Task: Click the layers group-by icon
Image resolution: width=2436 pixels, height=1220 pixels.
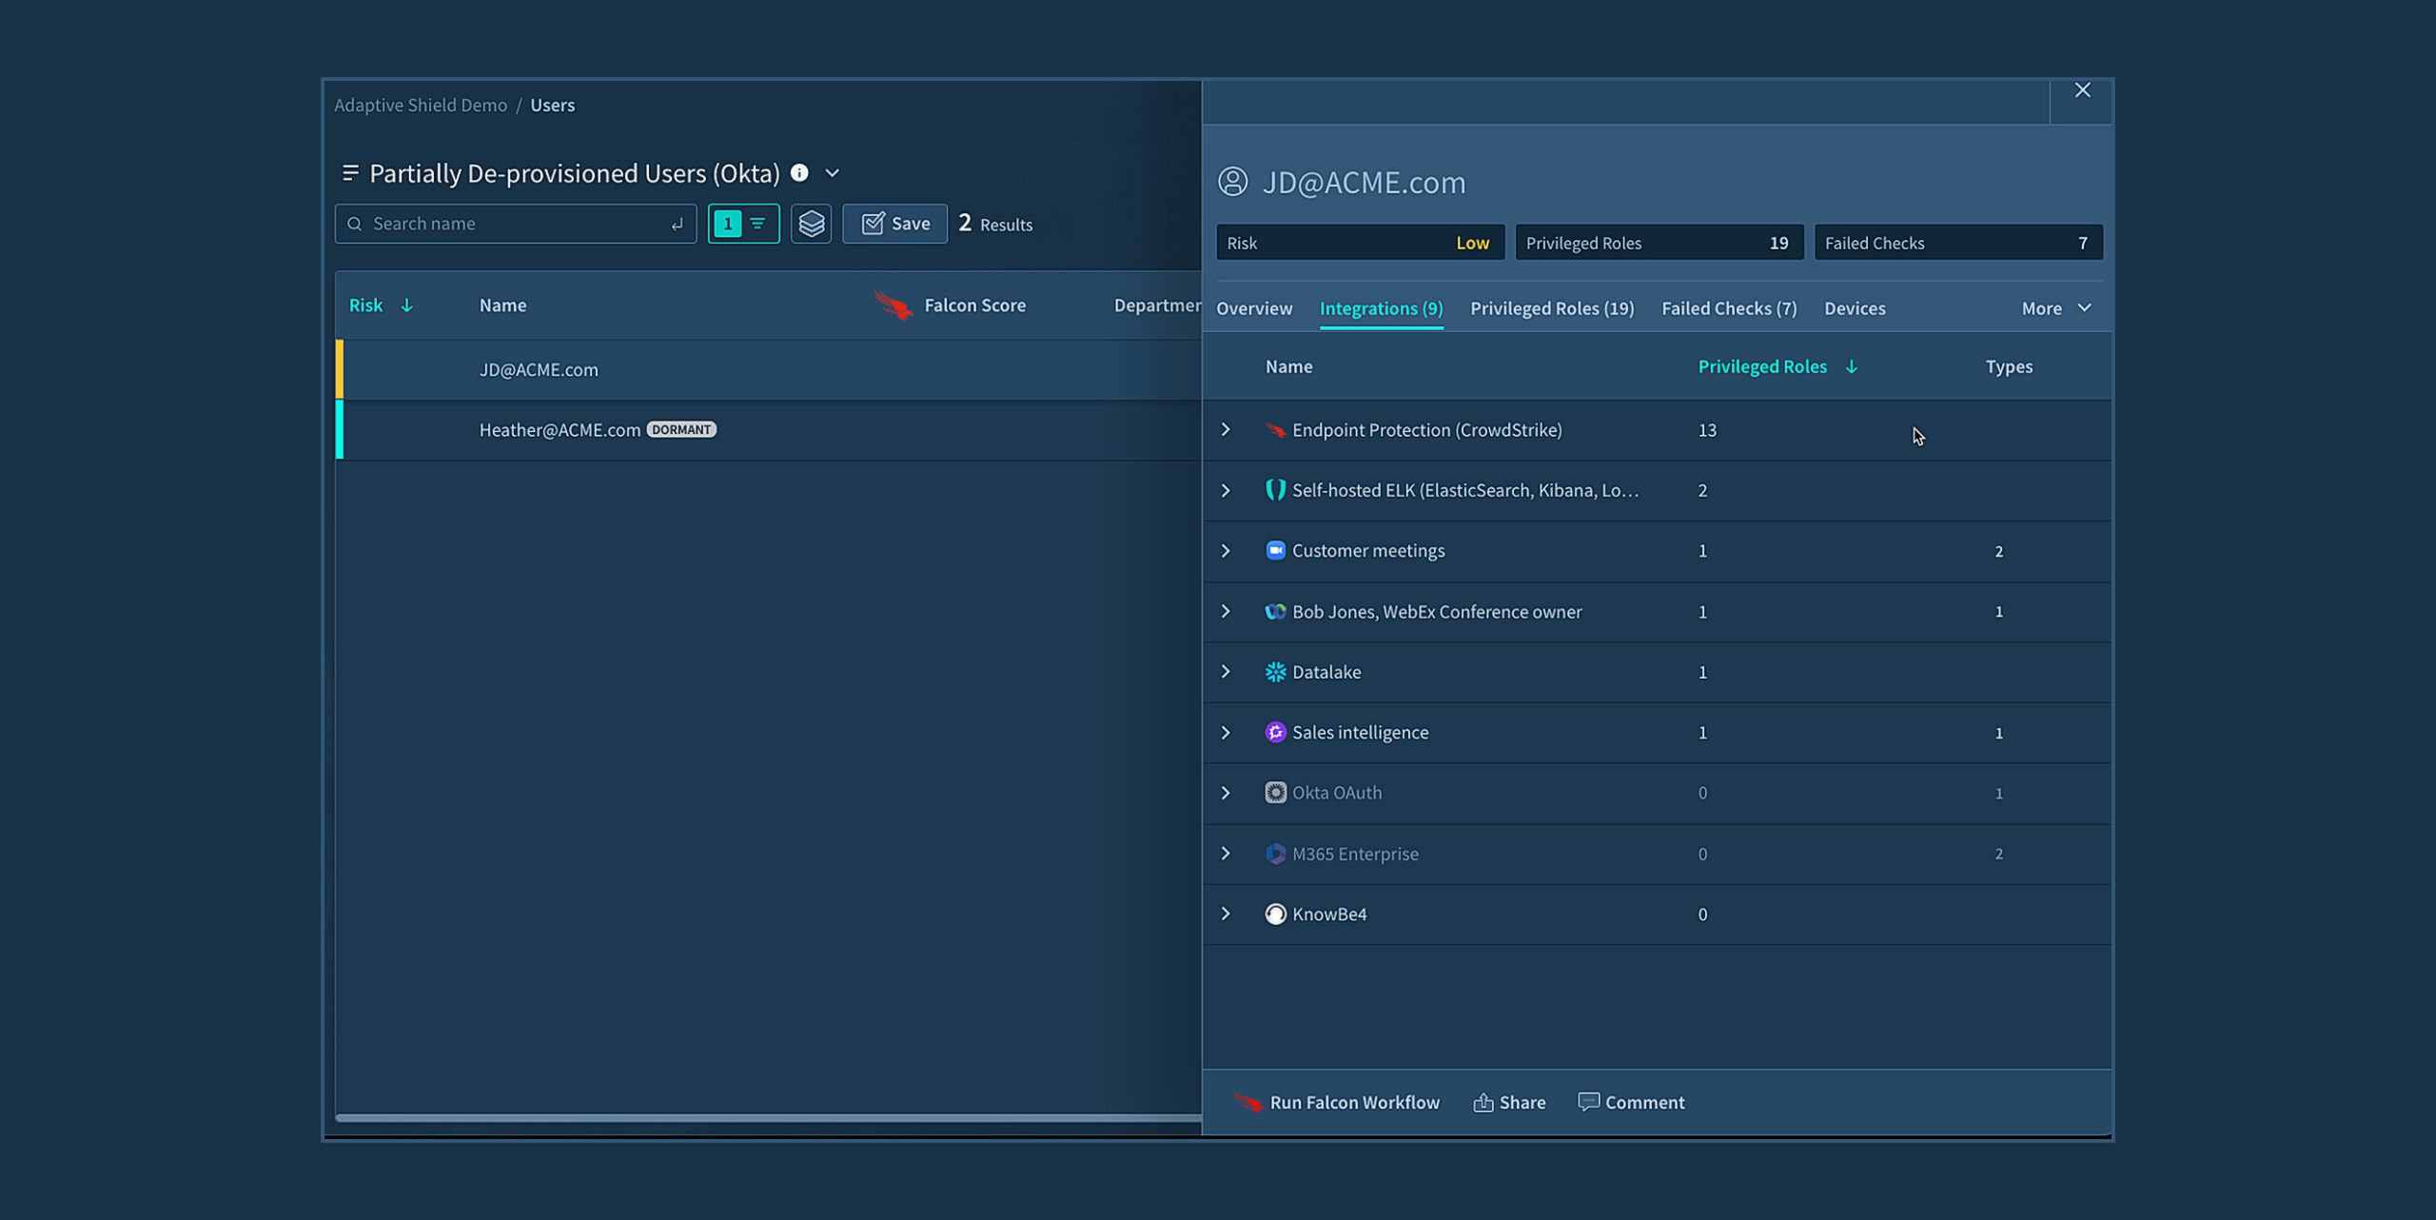Action: 811,224
